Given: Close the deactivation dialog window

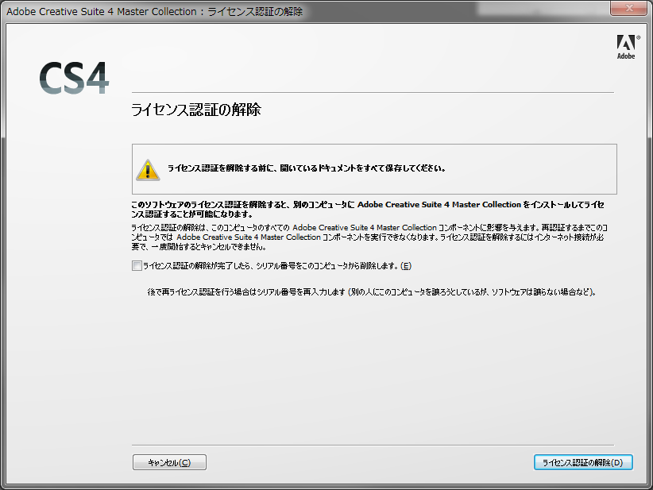Looking at the screenshot, I should [x=629, y=8].
